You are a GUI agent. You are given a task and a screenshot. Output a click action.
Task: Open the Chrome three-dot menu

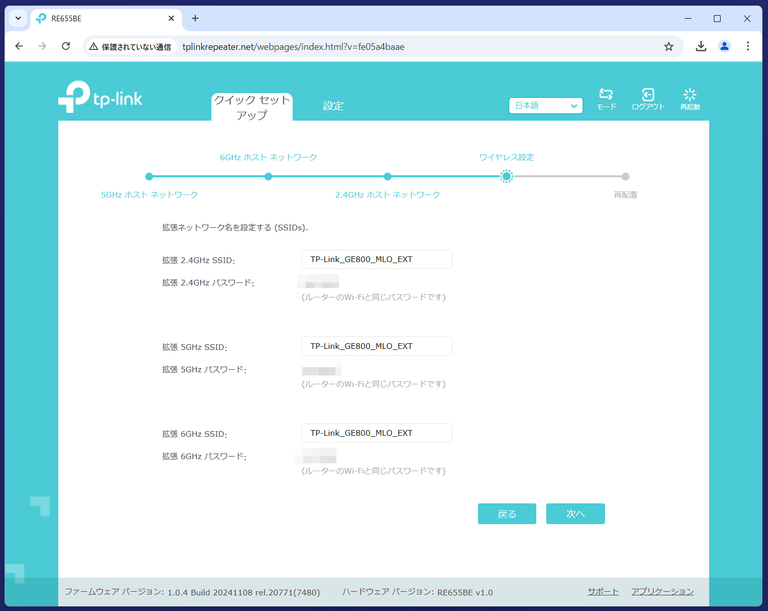pyautogui.click(x=748, y=46)
